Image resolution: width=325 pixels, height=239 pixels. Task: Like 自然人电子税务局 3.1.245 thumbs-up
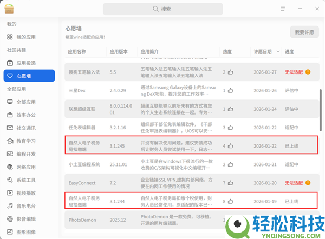tap(231, 146)
